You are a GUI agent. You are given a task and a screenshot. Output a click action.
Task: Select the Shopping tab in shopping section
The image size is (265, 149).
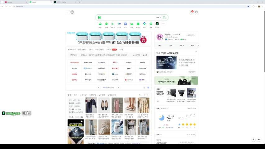(x=69, y=95)
